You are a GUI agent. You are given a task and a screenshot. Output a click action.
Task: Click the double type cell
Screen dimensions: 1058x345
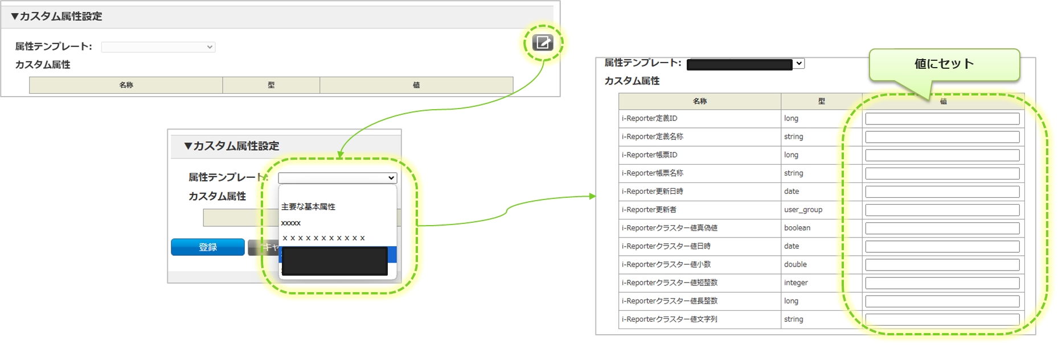[821, 264]
